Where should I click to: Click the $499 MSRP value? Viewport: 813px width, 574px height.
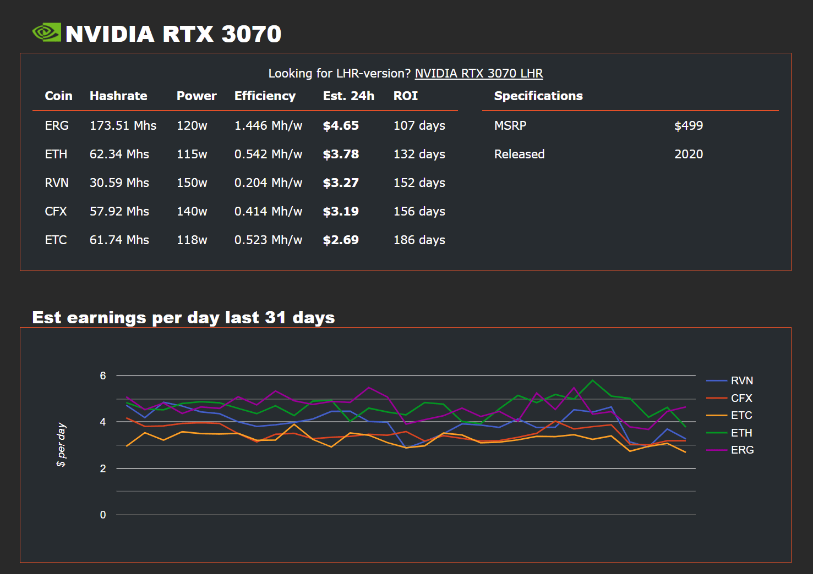[689, 125]
